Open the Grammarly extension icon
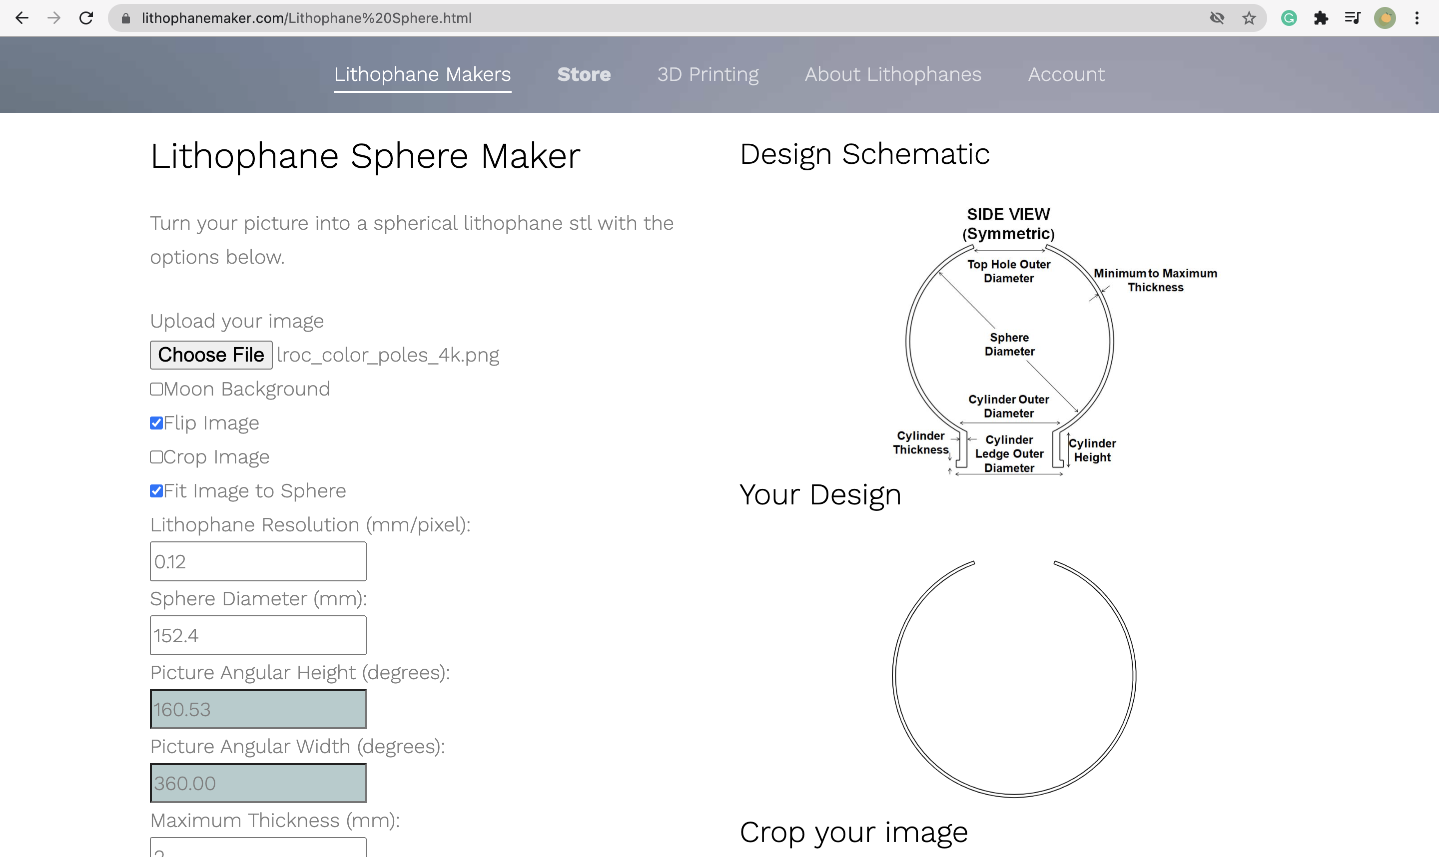 (1289, 18)
